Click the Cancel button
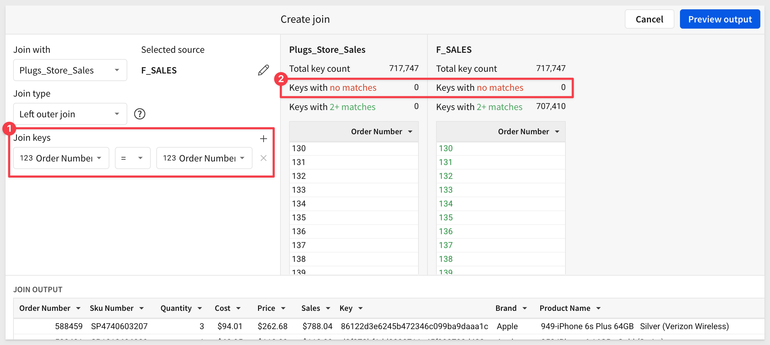The image size is (770, 345). pos(649,19)
